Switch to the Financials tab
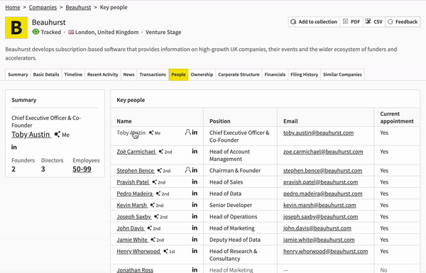This screenshot has height=273, width=426. [x=275, y=74]
